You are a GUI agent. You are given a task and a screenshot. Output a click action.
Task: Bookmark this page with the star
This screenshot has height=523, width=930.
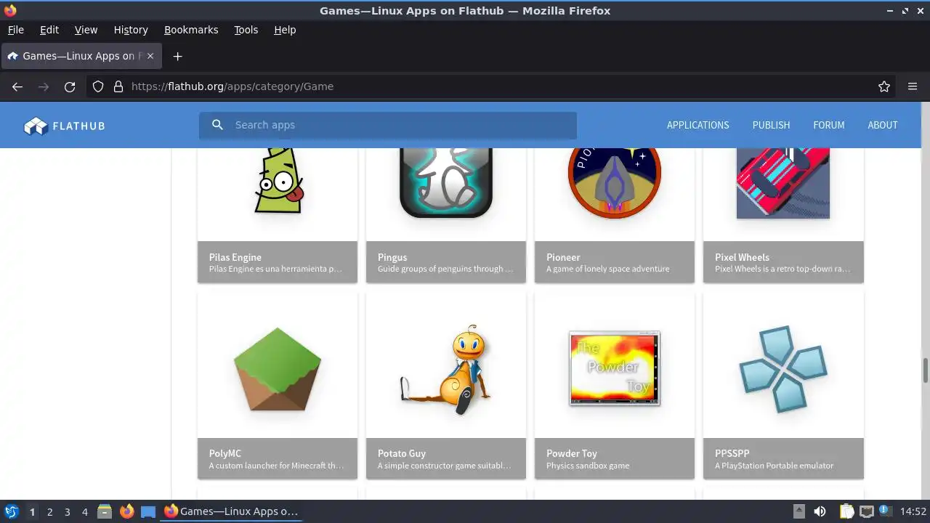[884, 86]
